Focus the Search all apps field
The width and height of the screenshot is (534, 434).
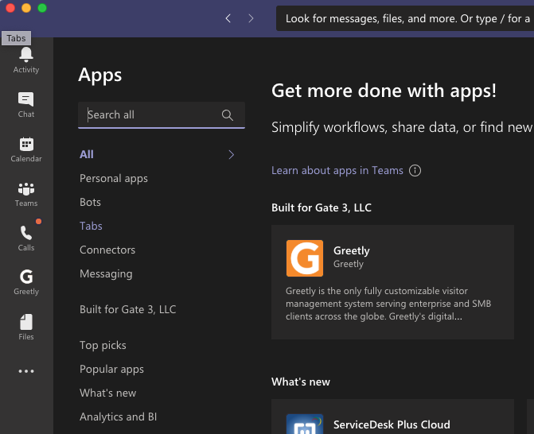(x=162, y=115)
